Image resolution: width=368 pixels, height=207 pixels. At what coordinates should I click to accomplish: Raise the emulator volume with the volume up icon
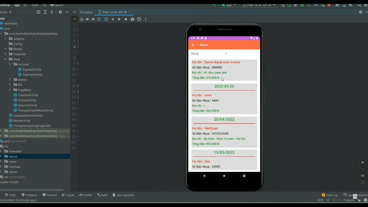click(x=88, y=19)
